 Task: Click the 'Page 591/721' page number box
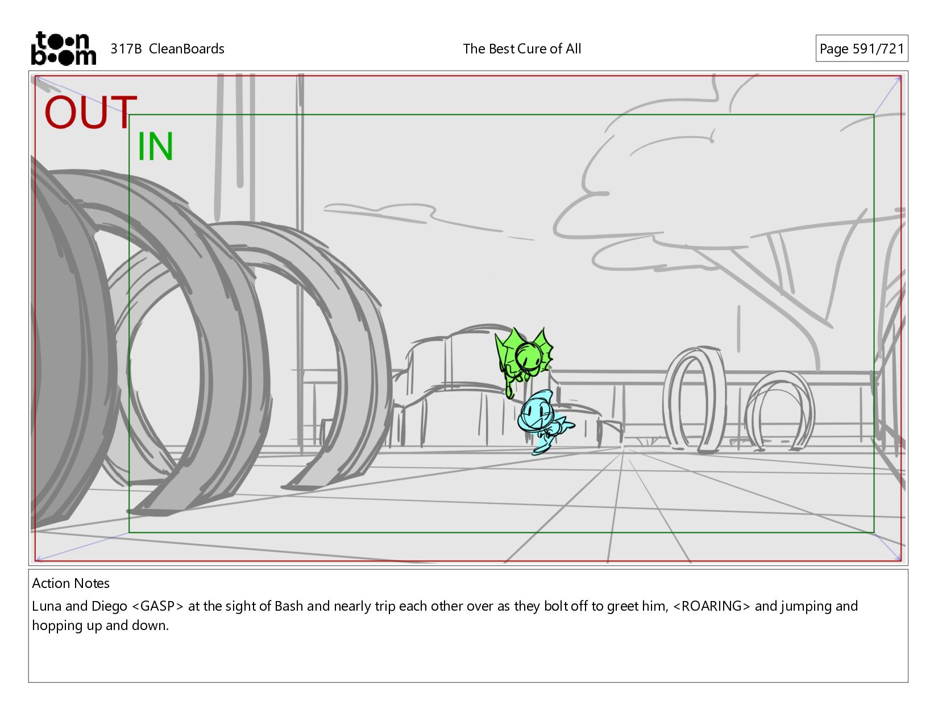(861, 49)
